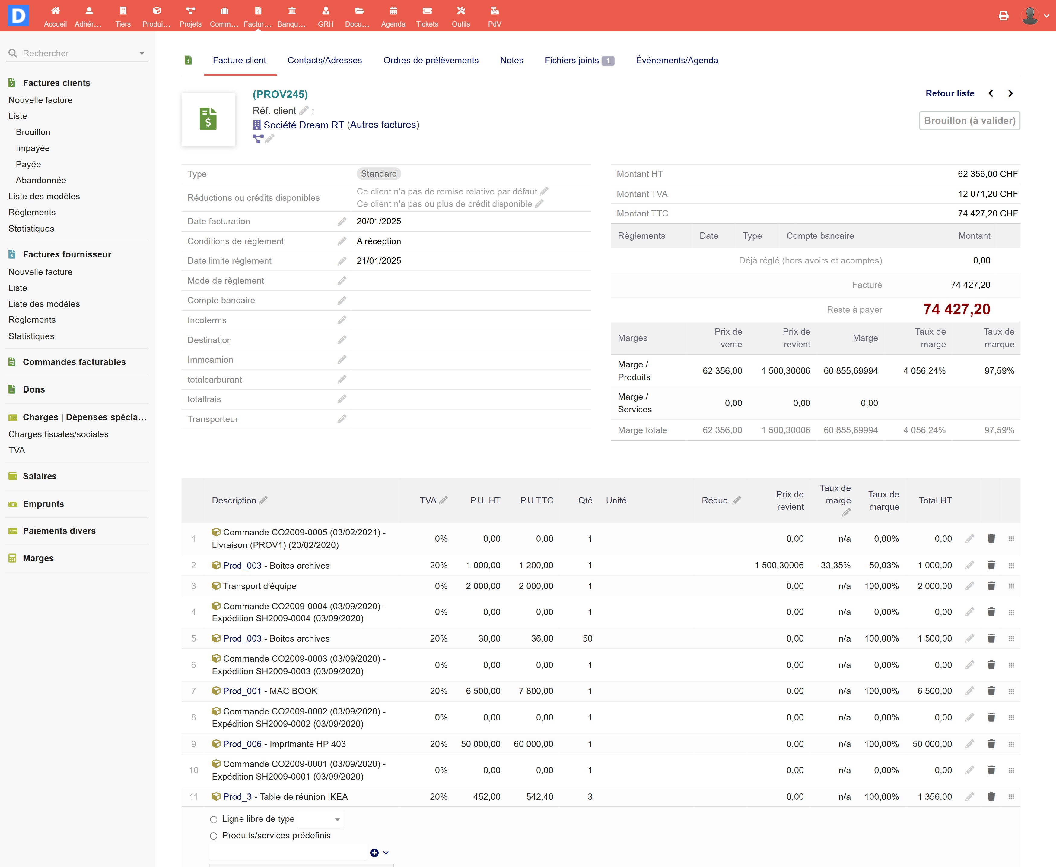The image size is (1056, 867).
Task: Edit the Date facturation pencil icon
Action: (342, 221)
